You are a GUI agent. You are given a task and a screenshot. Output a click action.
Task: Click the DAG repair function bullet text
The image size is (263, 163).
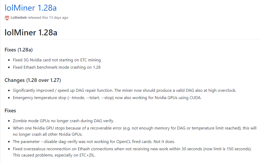124,90
